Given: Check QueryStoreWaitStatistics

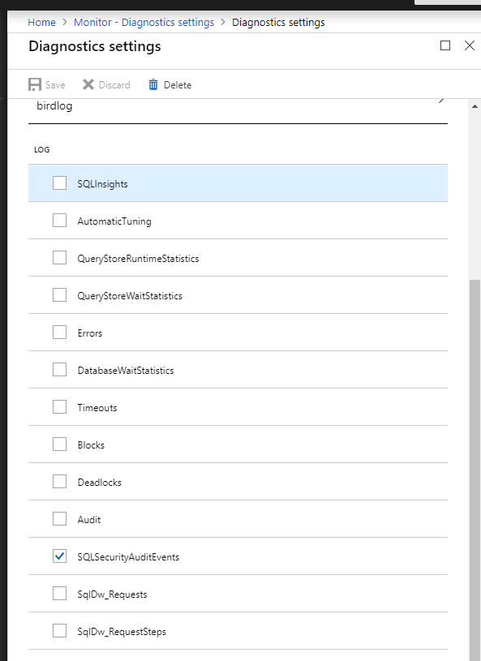Looking at the screenshot, I should pyautogui.click(x=59, y=294).
